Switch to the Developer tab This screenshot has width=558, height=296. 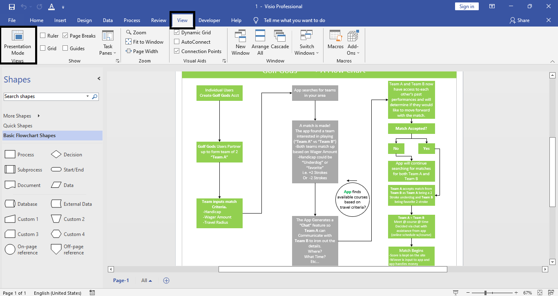coord(209,20)
